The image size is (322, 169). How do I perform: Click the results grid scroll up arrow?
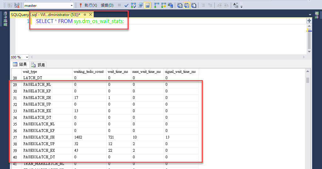coord(308,71)
